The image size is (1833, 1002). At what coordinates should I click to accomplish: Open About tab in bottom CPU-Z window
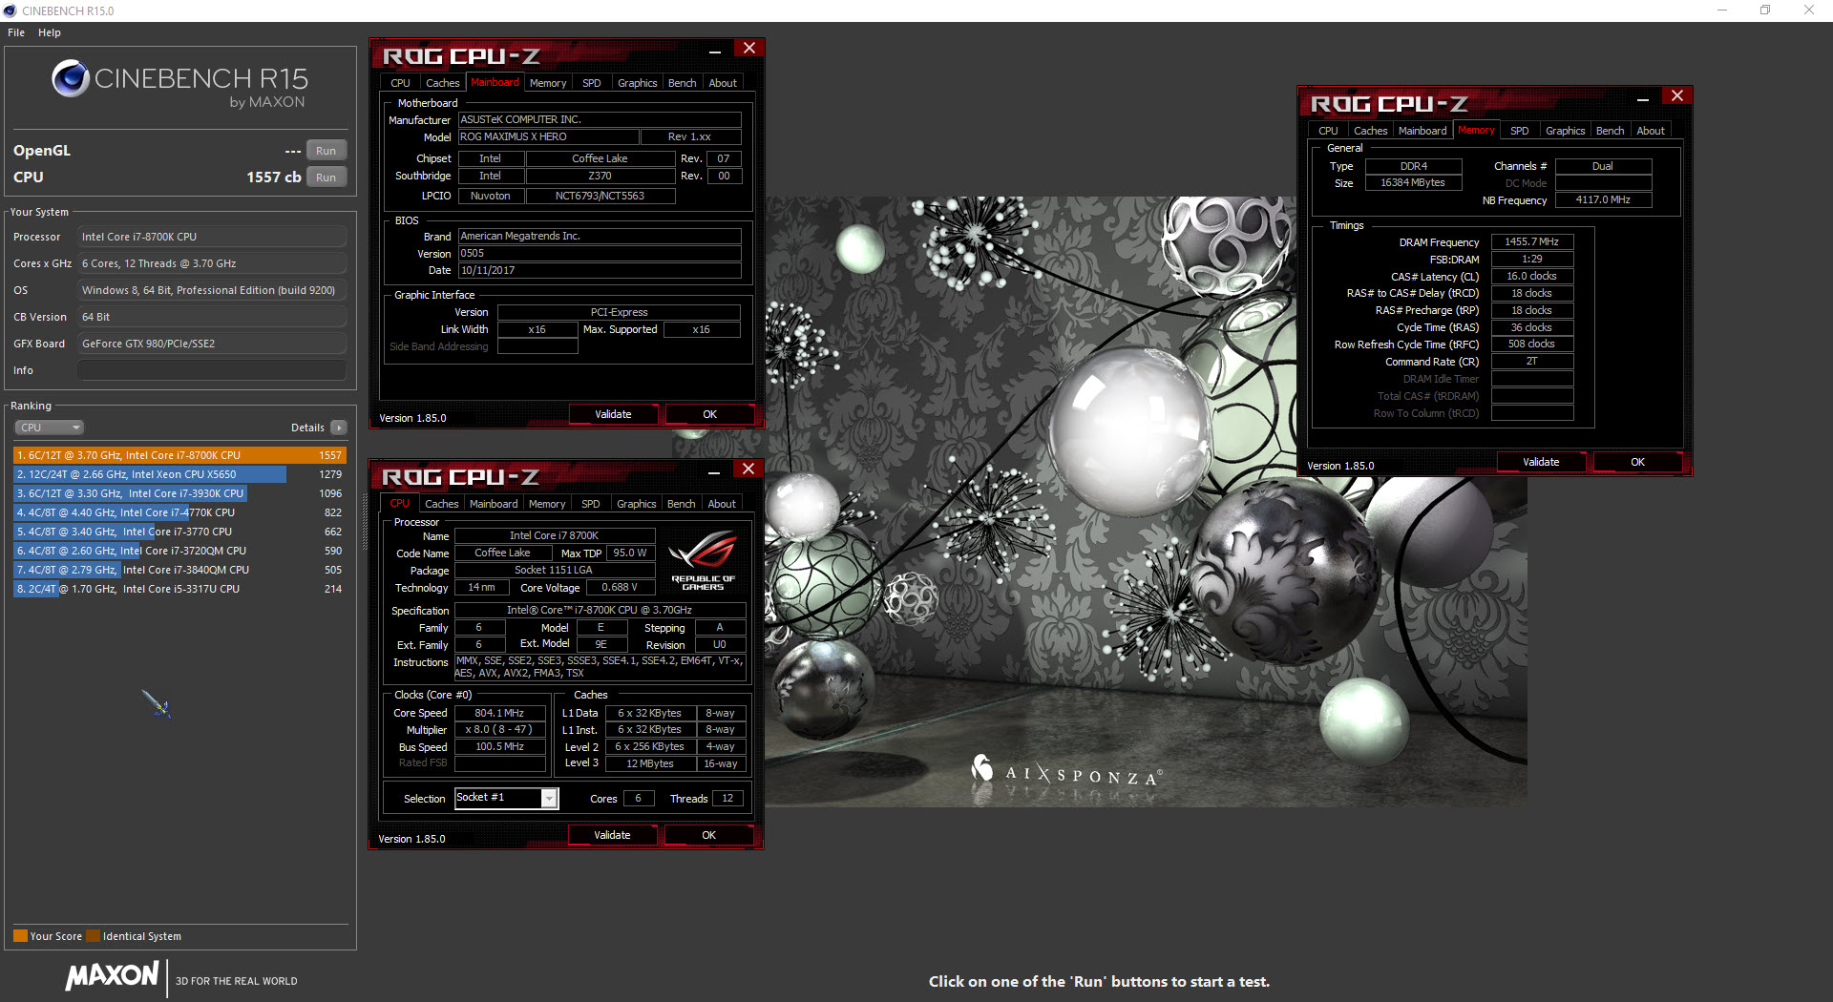[x=722, y=504]
